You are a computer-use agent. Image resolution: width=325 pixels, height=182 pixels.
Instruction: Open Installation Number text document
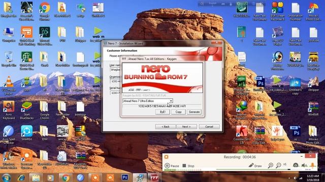pyautogui.click(x=296, y=11)
